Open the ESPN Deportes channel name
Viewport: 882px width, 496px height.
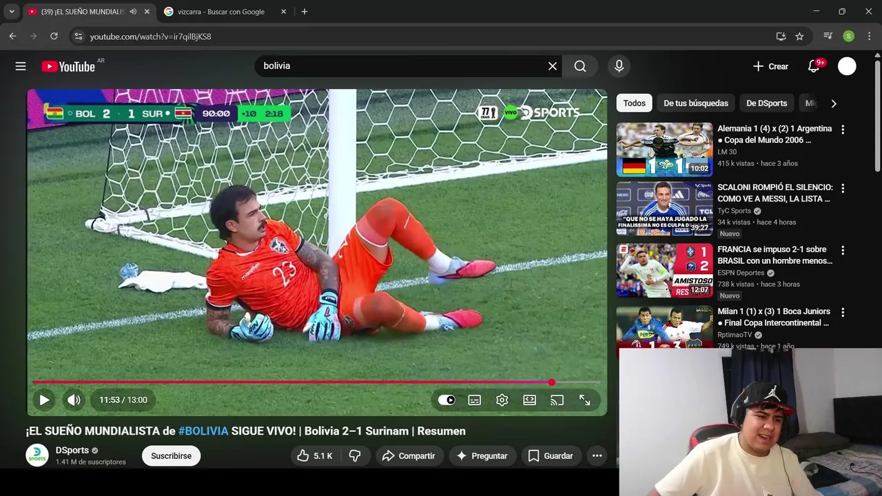741,273
